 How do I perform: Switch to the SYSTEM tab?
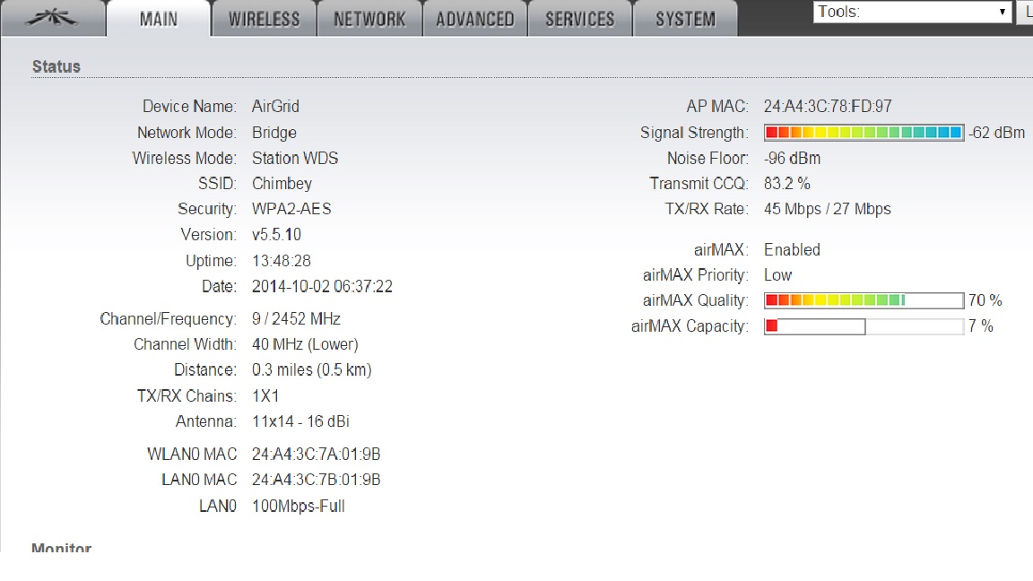685,19
